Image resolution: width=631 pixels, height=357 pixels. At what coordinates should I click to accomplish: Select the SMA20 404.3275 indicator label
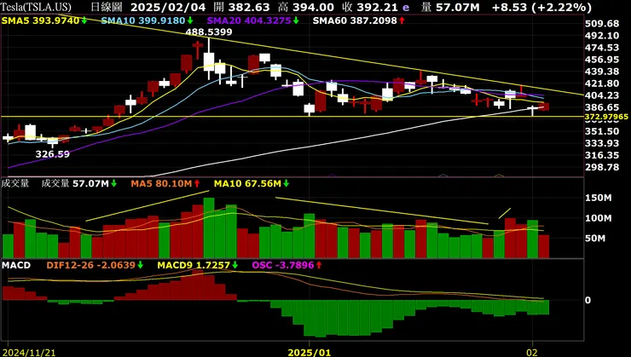249,20
